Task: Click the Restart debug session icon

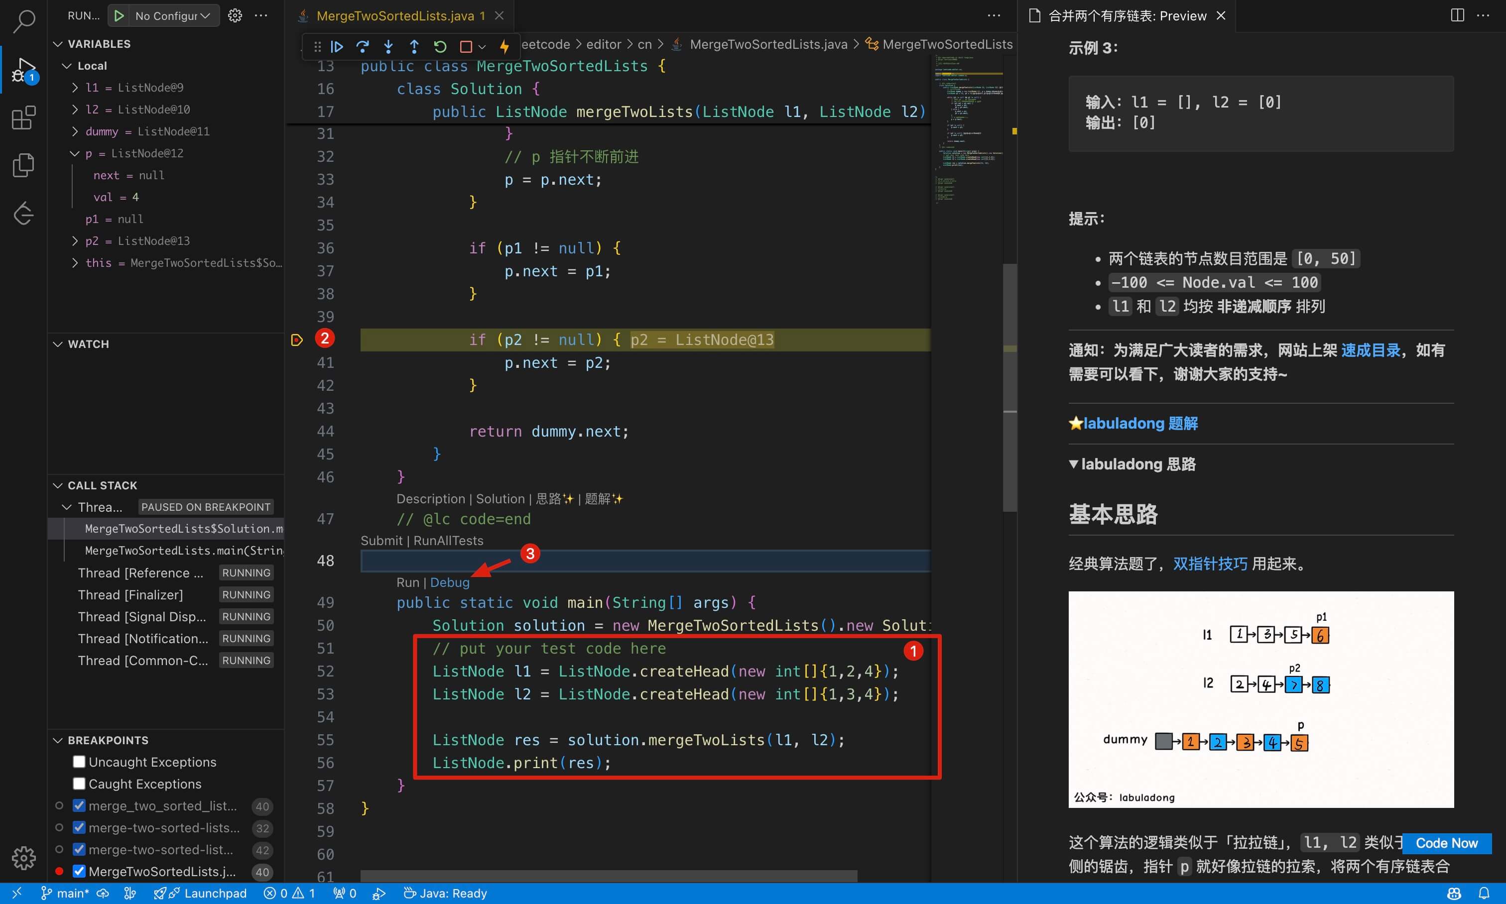Action: [x=440, y=46]
